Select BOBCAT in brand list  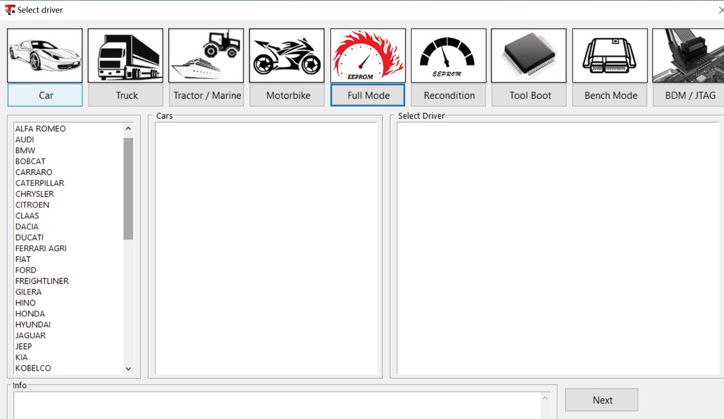coord(30,161)
